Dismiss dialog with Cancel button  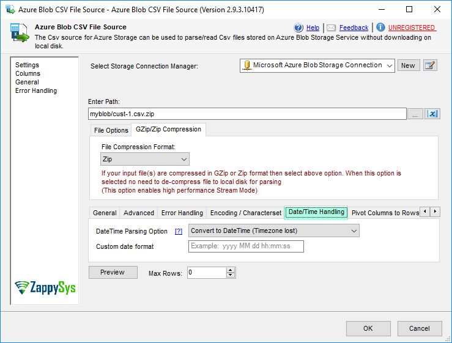click(420, 328)
